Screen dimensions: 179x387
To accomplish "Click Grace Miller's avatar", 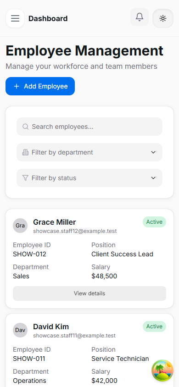I will [x=20, y=226].
